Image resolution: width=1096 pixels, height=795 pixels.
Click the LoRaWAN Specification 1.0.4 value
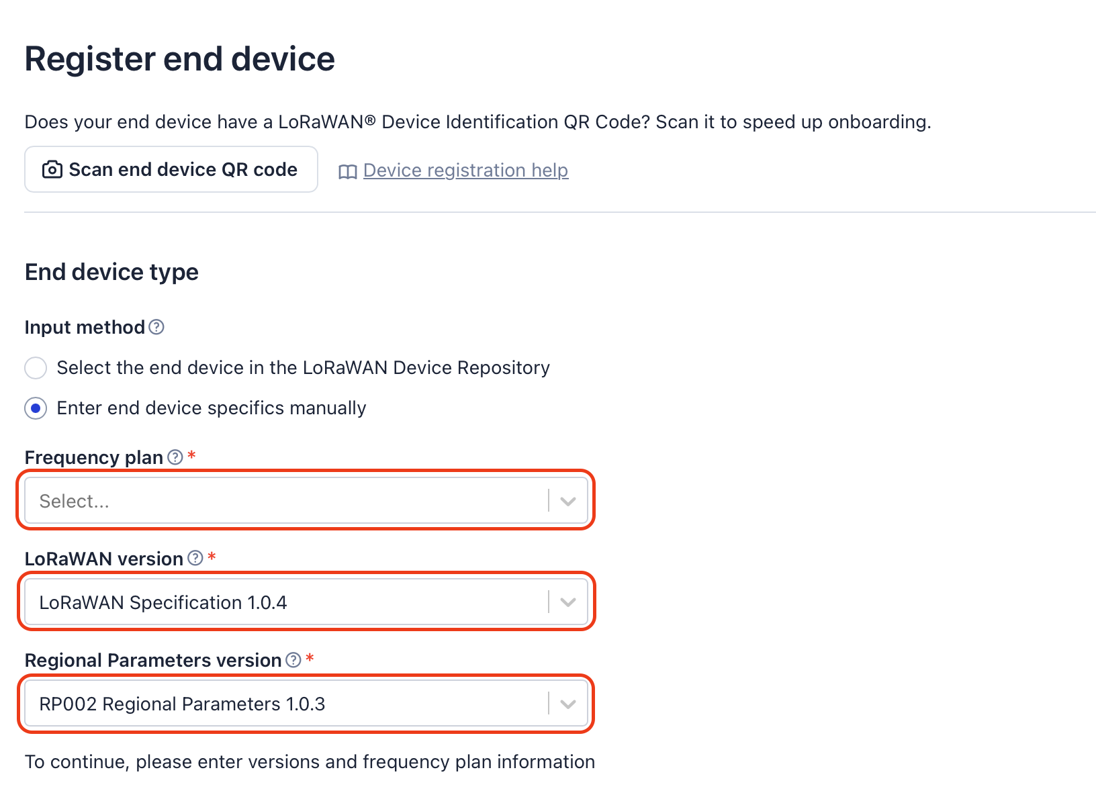(163, 602)
